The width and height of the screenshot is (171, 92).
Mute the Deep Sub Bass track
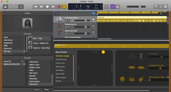point(66,34)
